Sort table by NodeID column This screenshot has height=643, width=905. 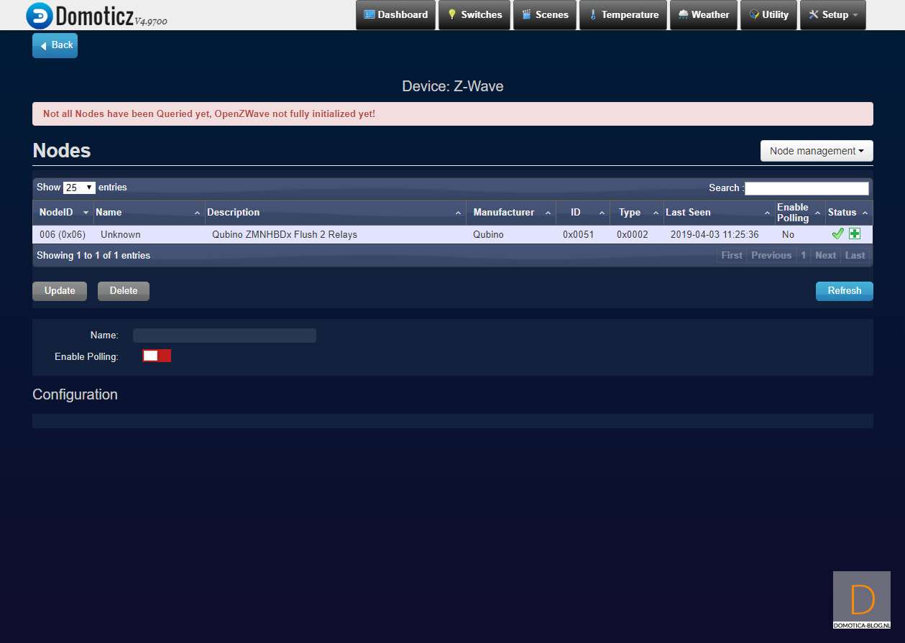(63, 213)
